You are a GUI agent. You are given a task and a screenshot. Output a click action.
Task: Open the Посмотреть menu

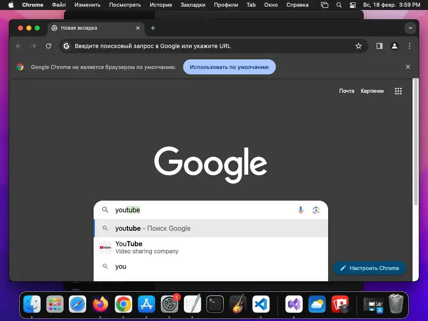coord(125,5)
